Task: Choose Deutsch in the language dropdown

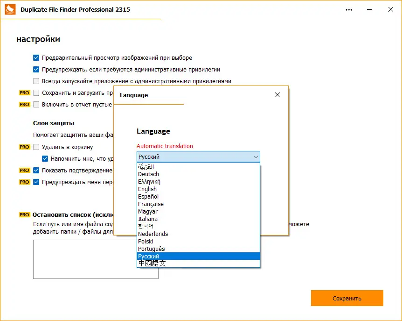Action: [148, 174]
